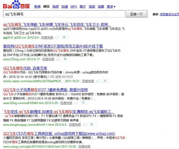Thumbs-up the www.235wg.com result
Viewport: 179px width, 149px height.
(58, 59)
